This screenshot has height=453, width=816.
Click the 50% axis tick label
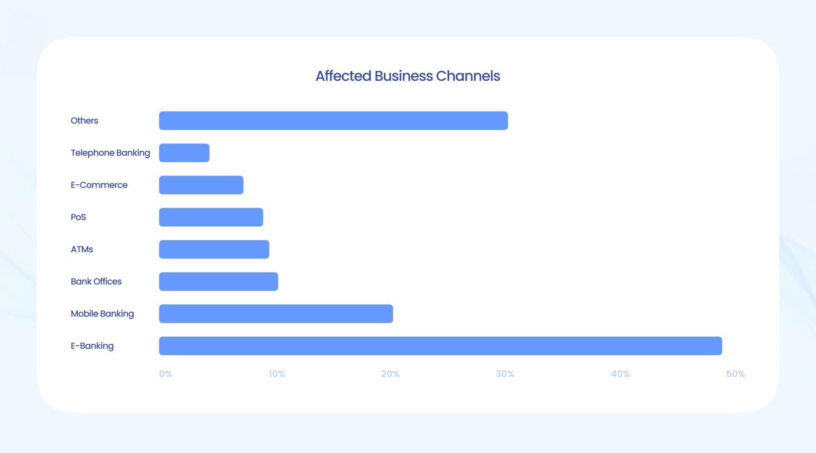[735, 374]
